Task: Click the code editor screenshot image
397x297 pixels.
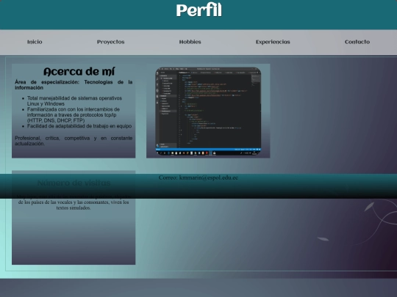Action: click(208, 111)
